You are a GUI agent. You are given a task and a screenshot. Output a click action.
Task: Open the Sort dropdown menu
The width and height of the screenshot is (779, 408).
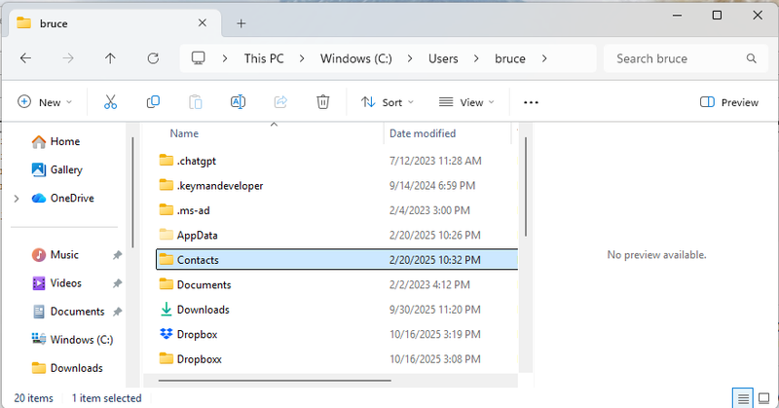pos(388,102)
